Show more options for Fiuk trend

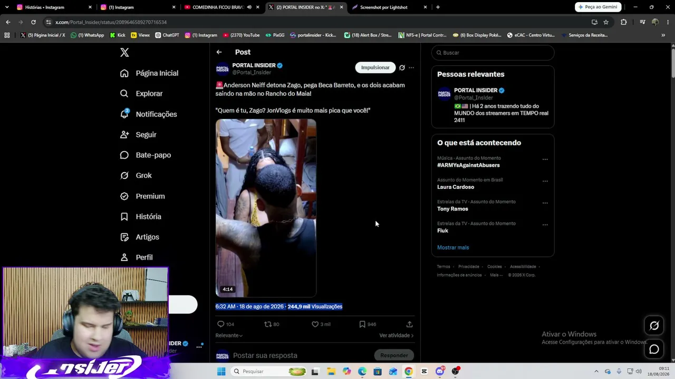(545, 225)
